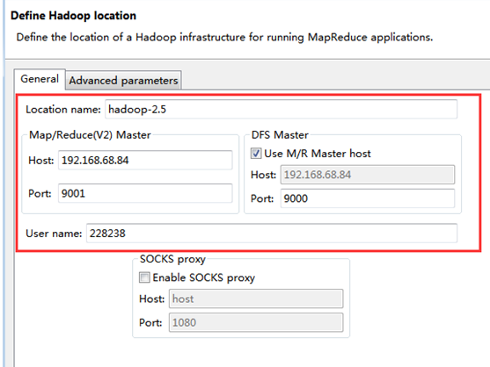The width and height of the screenshot is (490, 367).
Task: Select the SOCKS proxy Port field 1080
Action: [256, 322]
